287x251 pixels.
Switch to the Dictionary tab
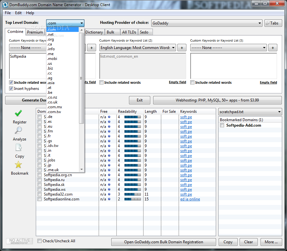pos(94,32)
